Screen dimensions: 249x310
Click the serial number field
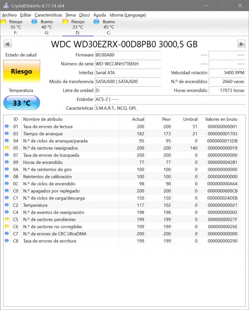click(x=128, y=64)
